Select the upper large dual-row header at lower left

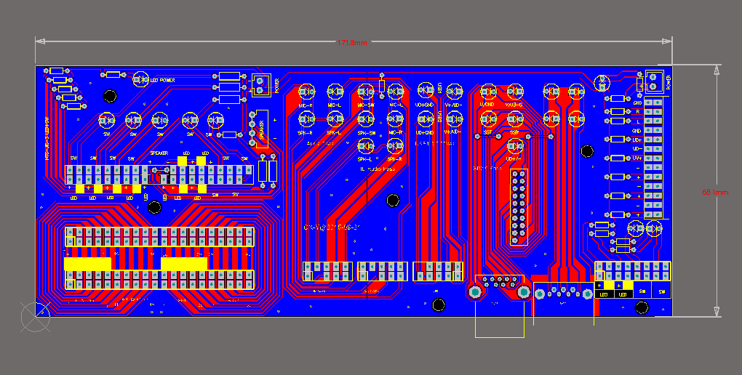[159, 236]
